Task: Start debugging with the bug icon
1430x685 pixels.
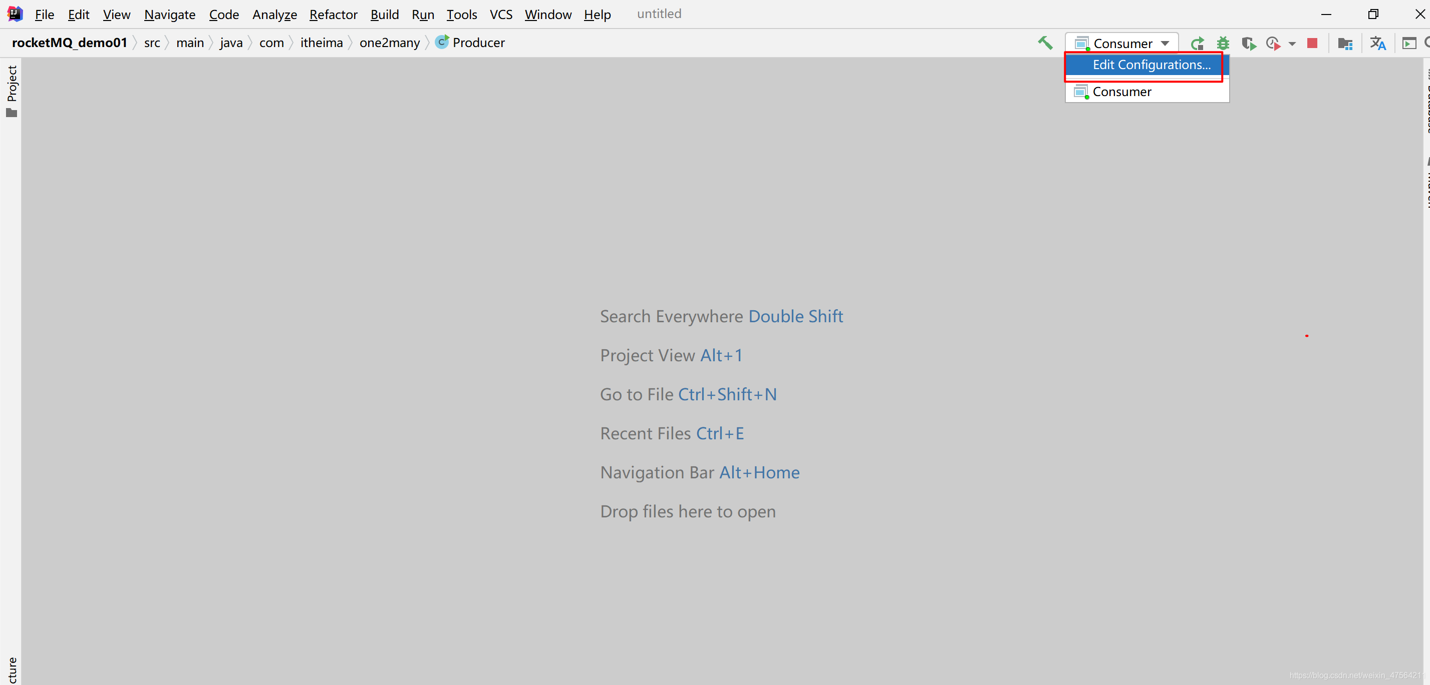Action: (x=1223, y=43)
